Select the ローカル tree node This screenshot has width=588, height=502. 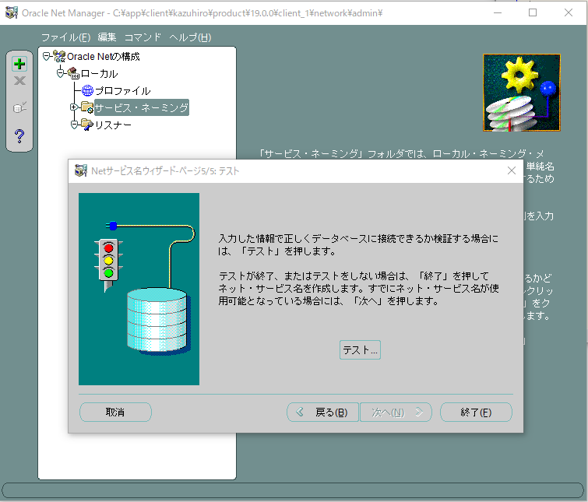click(99, 74)
